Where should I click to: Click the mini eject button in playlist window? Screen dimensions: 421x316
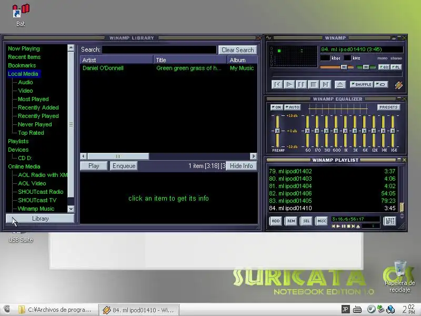(x=358, y=226)
